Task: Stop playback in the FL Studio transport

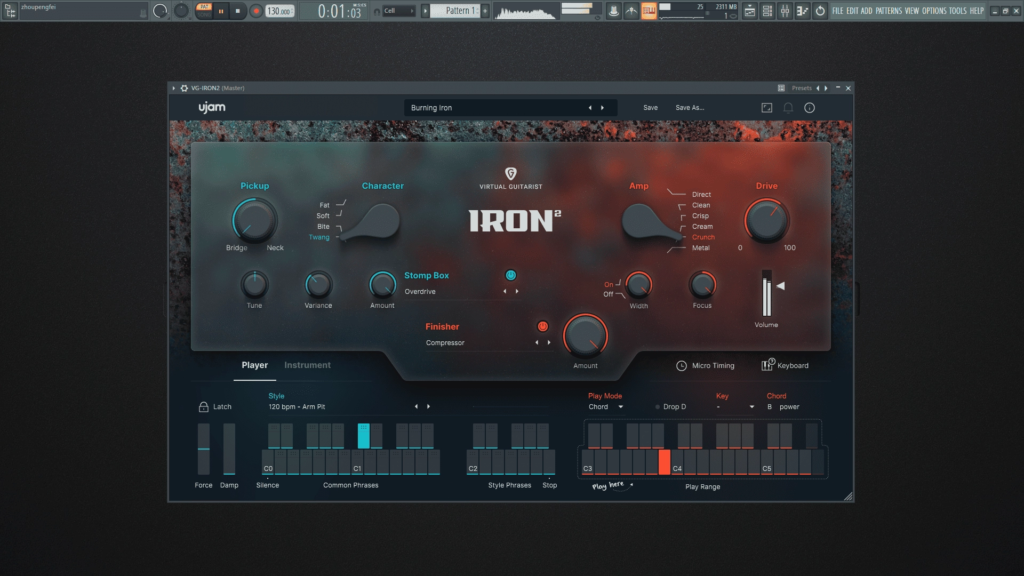Action: (x=238, y=11)
